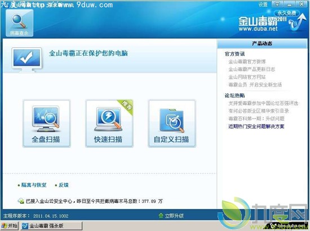
Task: Click the Windows 开始 start button
Action: click(x=10, y=226)
